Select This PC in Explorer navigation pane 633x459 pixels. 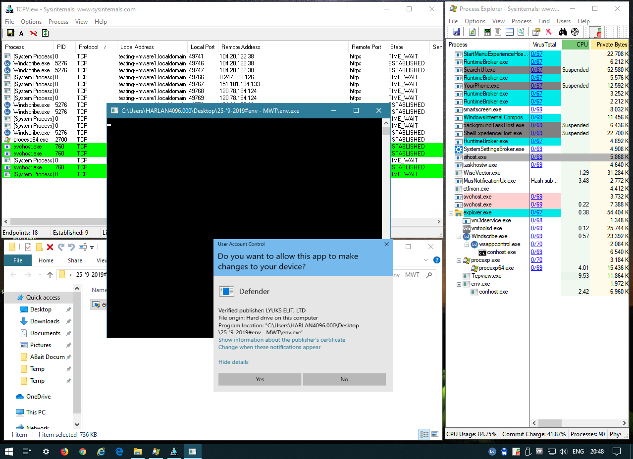point(36,412)
